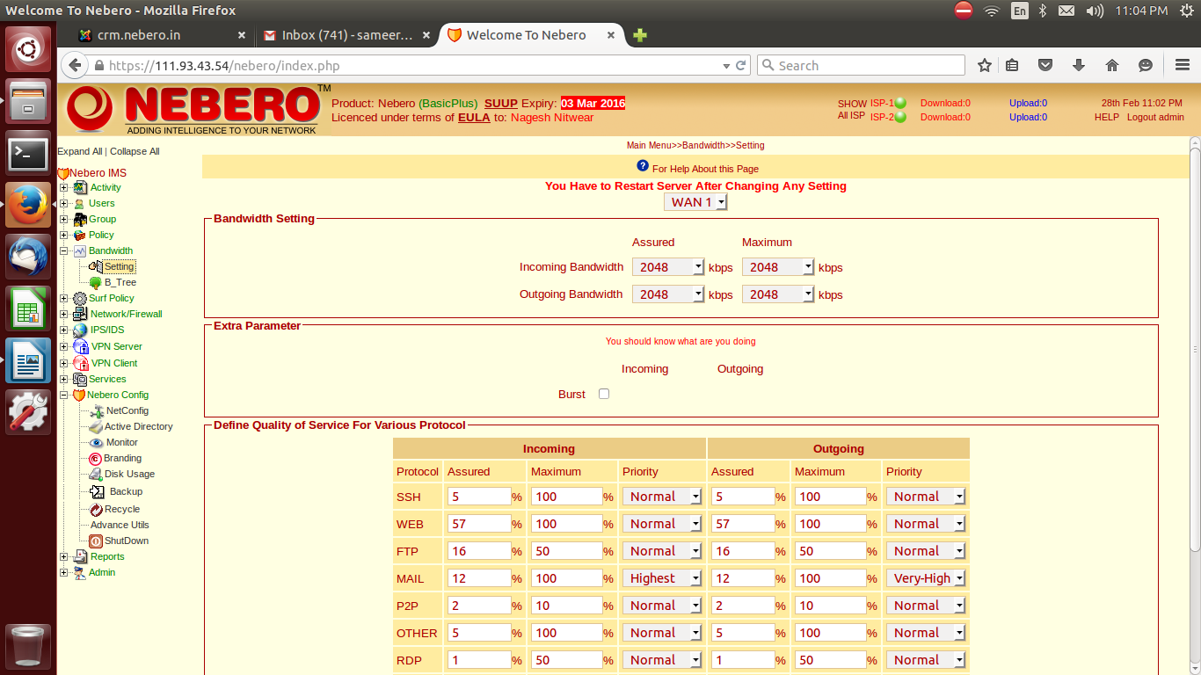This screenshot has width=1201, height=675.
Task: Click the Surf Policy gear icon
Action: 80,298
